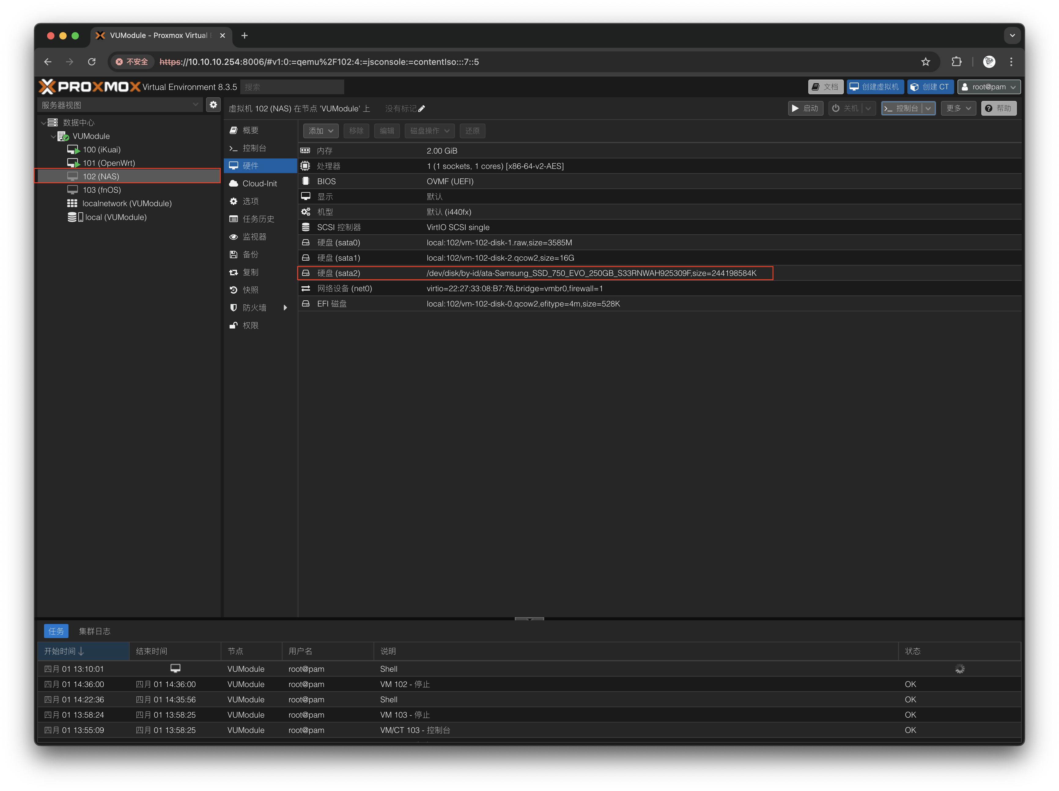
Task: Open the Cloud-Init menu section
Action: tap(259, 184)
